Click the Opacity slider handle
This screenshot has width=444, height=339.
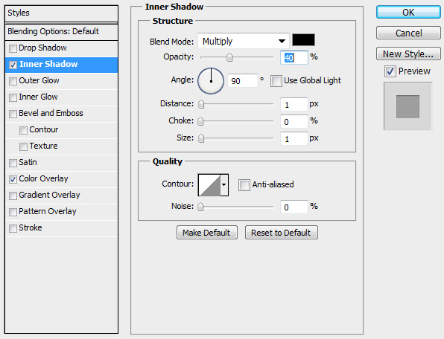pos(229,57)
